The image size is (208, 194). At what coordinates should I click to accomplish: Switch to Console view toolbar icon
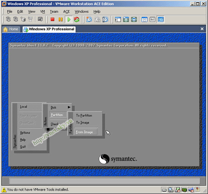[x=160, y=19]
